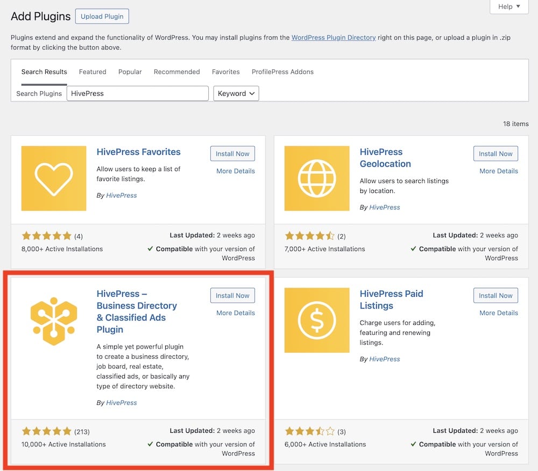The image size is (538, 471).
Task: Click the star rating of HivePress Geolocation
Action: [309, 236]
